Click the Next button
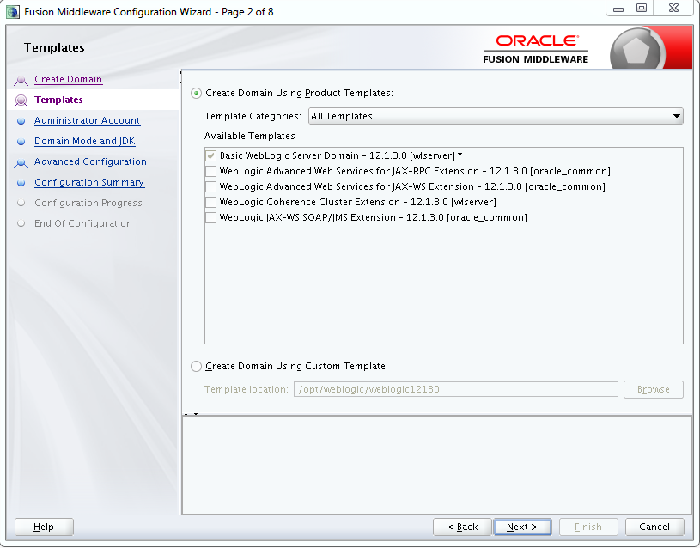This screenshot has width=700, height=548. pyautogui.click(x=522, y=527)
